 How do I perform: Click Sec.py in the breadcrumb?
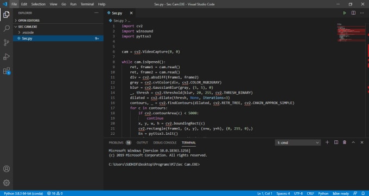pyautogui.click(x=119, y=21)
